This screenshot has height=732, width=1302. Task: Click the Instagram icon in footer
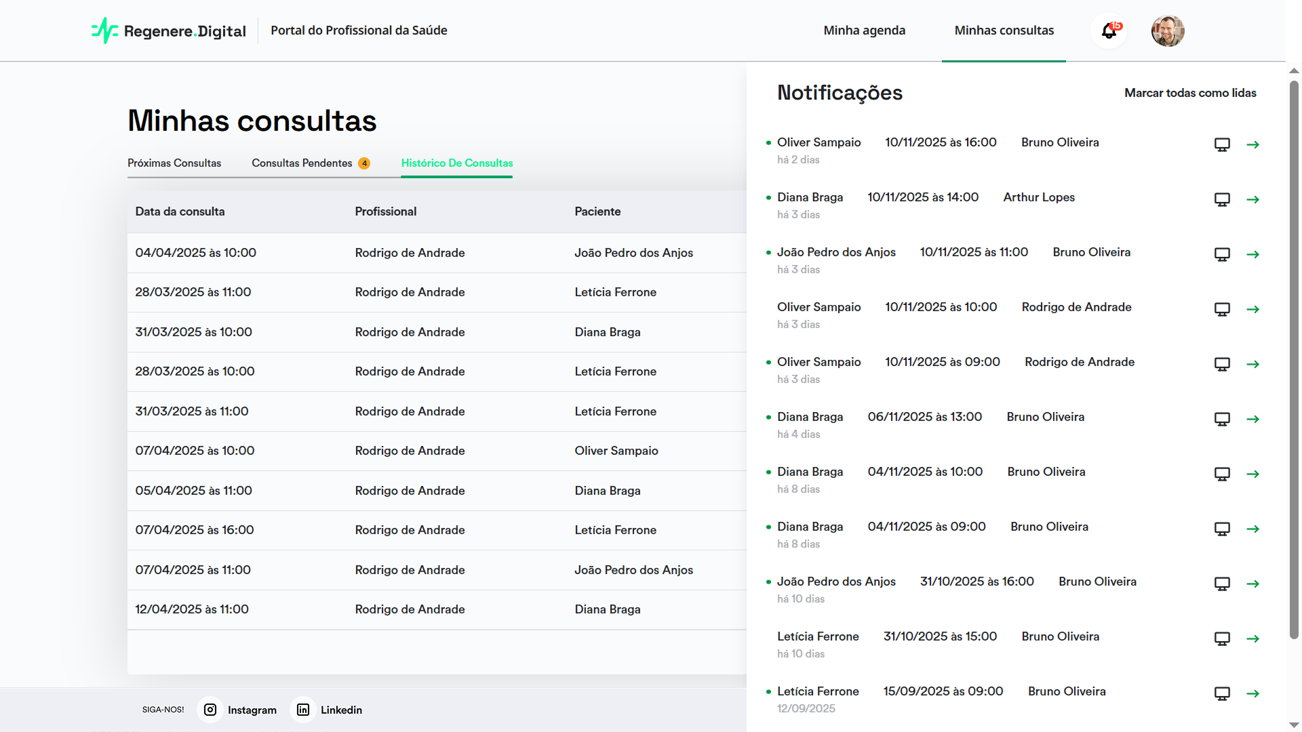(x=210, y=710)
